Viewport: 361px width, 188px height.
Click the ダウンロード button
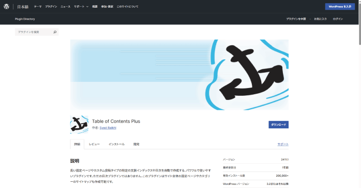278,125
